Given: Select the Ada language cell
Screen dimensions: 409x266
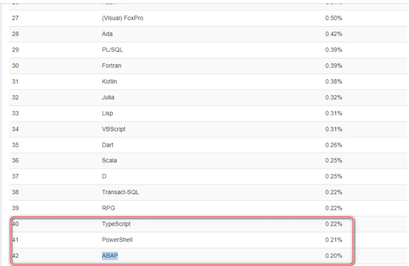Looking at the screenshot, I should [107, 34].
